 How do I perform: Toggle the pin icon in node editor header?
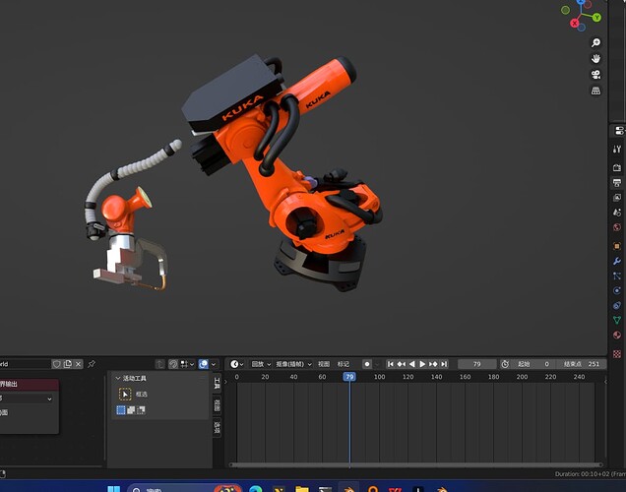(92, 364)
